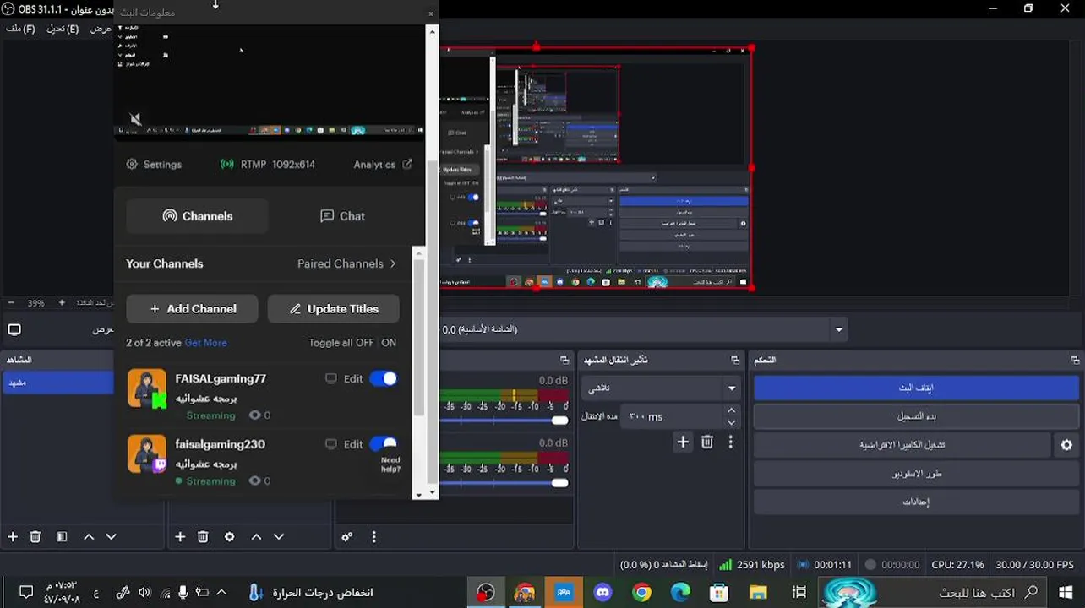The height and width of the screenshot is (608, 1085).
Task: Click monitor icon below preview
Action: pyautogui.click(x=14, y=329)
